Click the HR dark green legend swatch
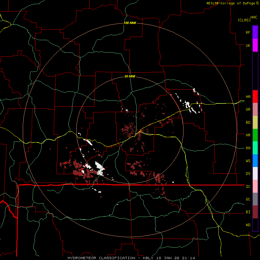 click(255, 135)
